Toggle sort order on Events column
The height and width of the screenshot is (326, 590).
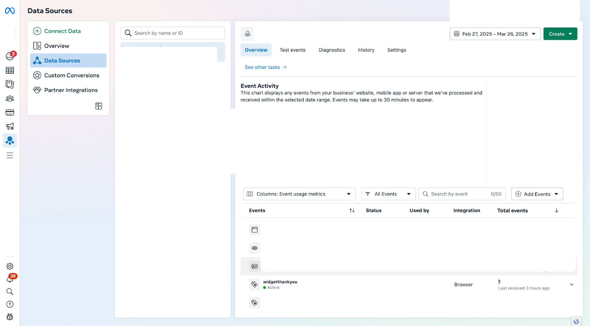tap(352, 211)
